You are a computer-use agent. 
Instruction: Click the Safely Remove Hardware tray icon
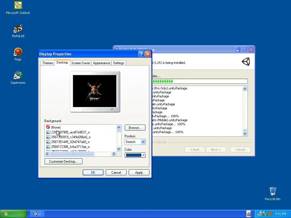tap(265, 214)
